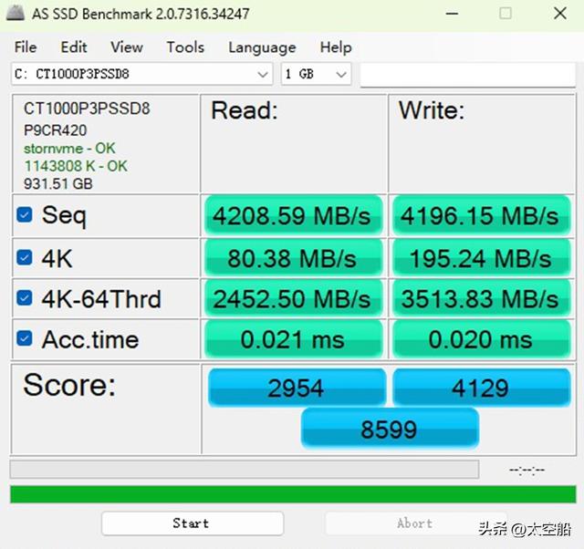The width and height of the screenshot is (584, 549).
Task: Uncheck the Seq test checkbox
Action: click(25, 214)
